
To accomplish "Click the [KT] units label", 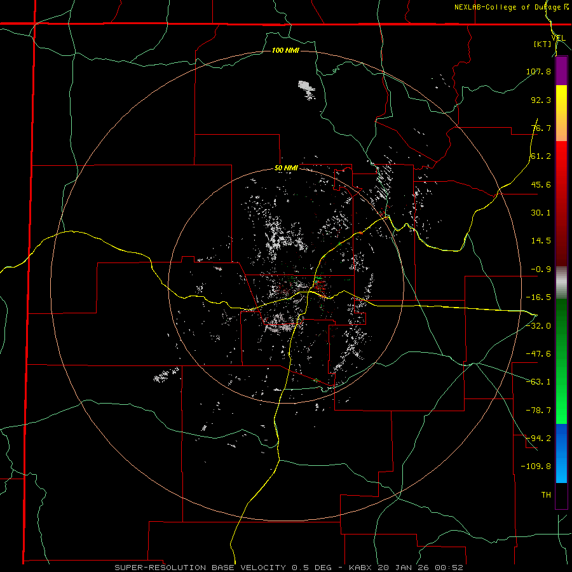I will [543, 44].
